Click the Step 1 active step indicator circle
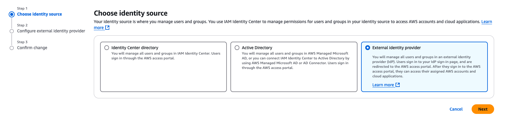The height and width of the screenshot is (119, 507). coord(12,14)
